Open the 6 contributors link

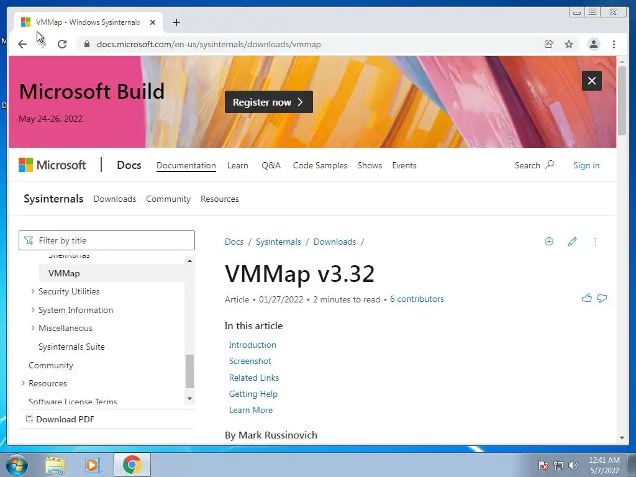tap(417, 299)
